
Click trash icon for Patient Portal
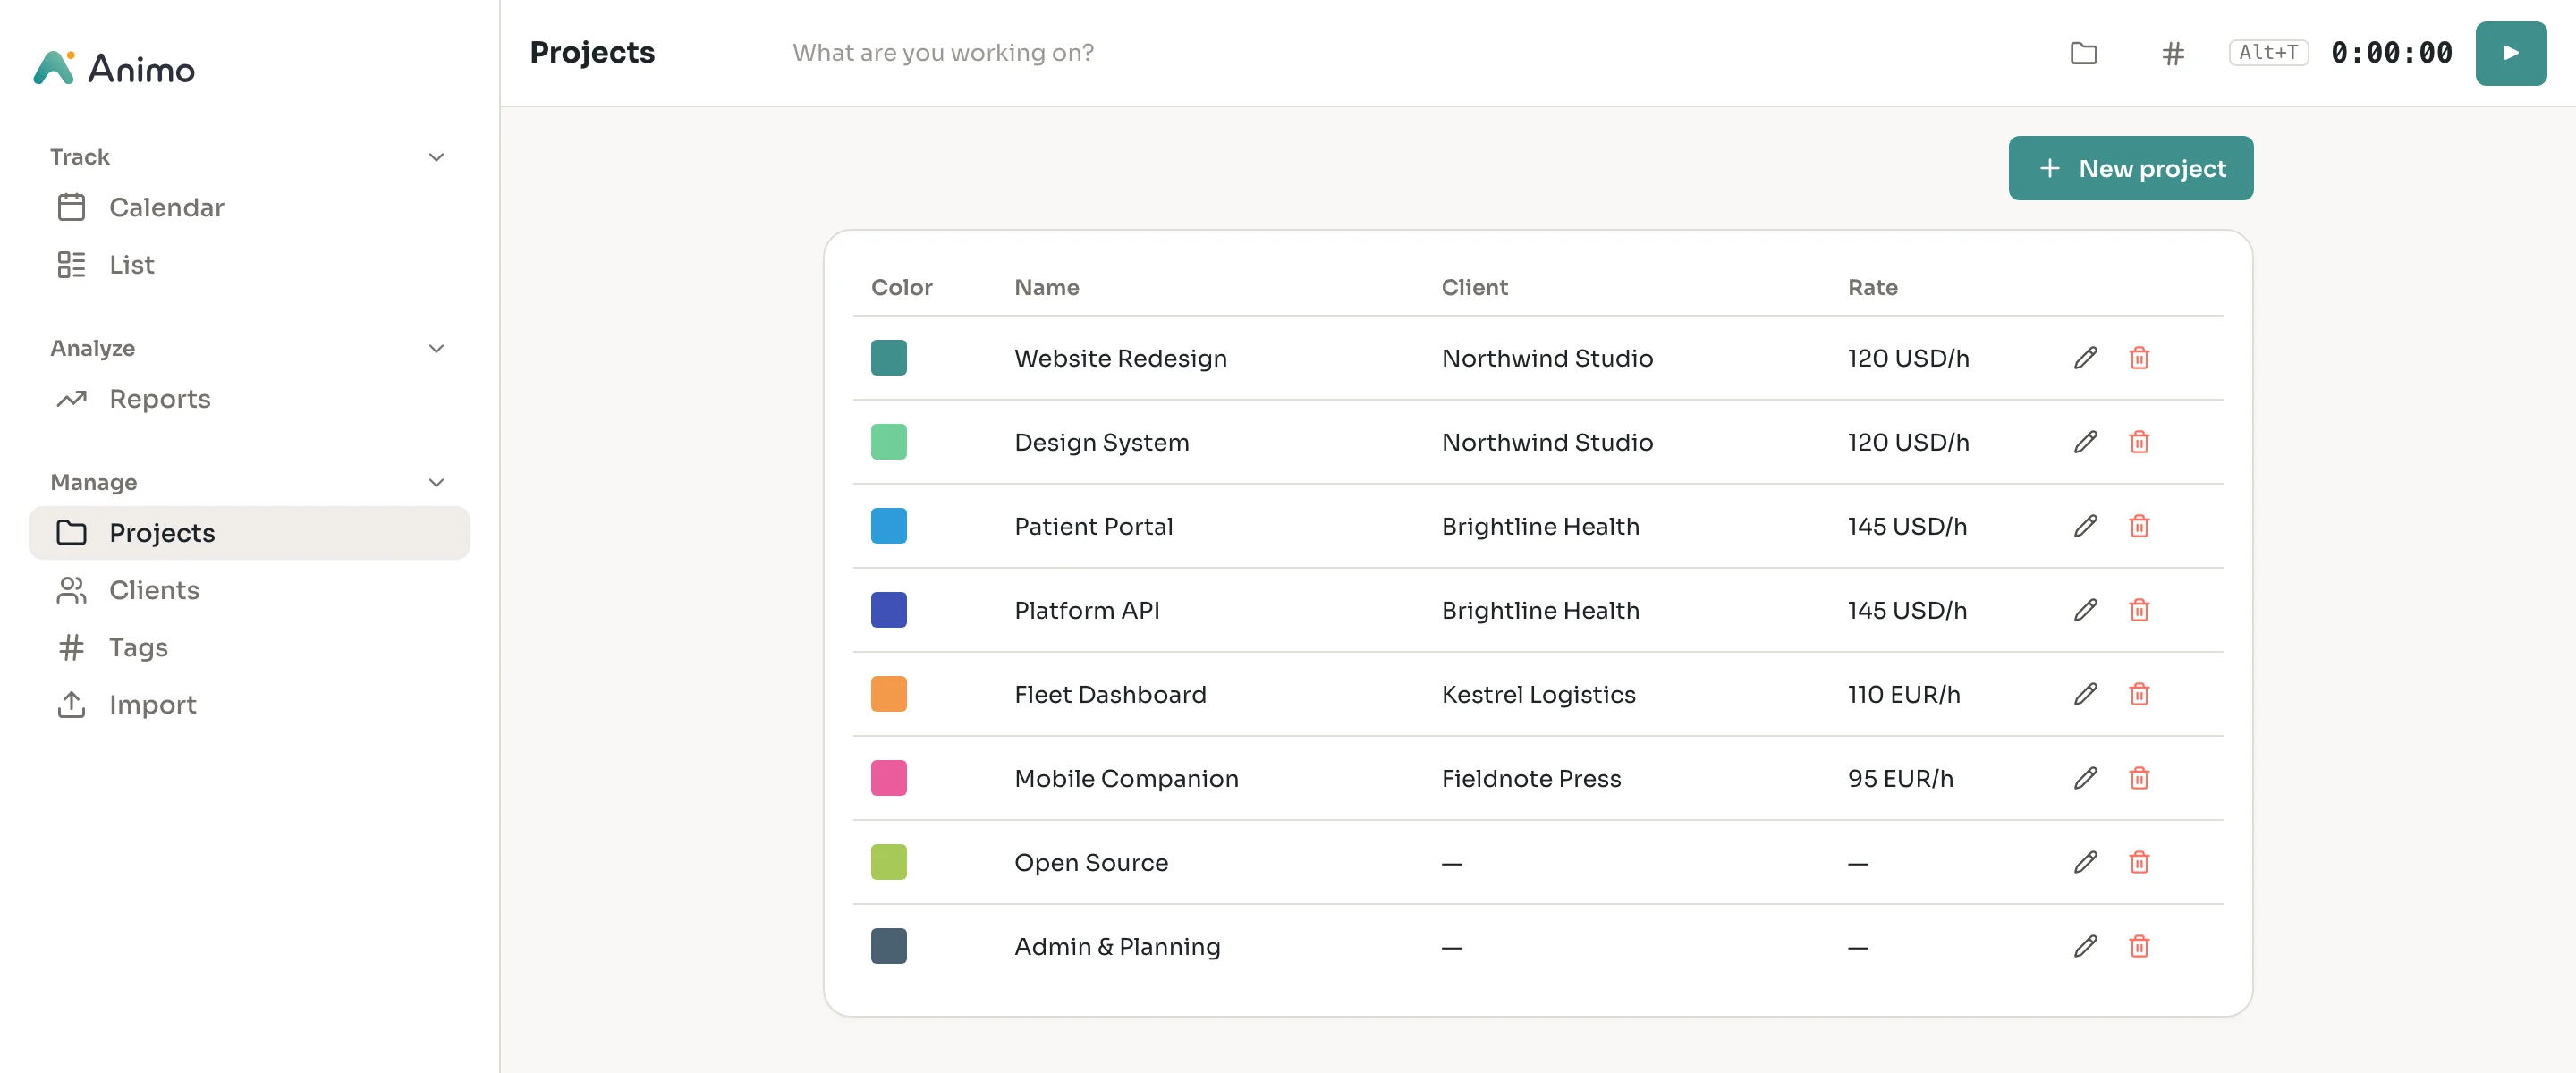[2139, 526]
